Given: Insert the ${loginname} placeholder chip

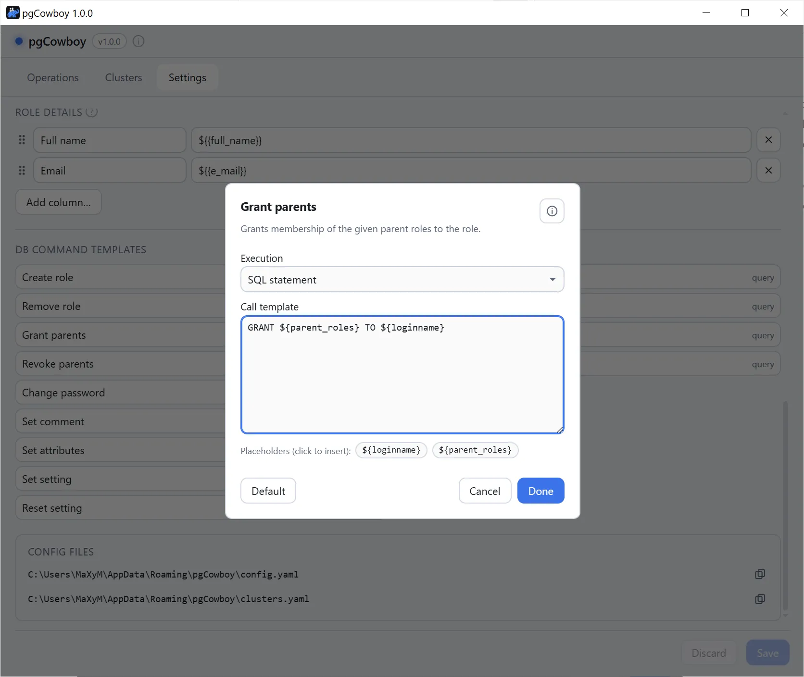Looking at the screenshot, I should click(391, 450).
